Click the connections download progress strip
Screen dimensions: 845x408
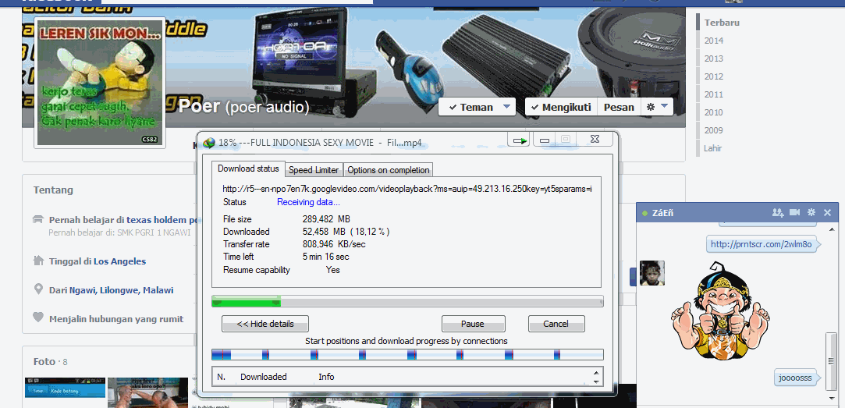pos(407,355)
